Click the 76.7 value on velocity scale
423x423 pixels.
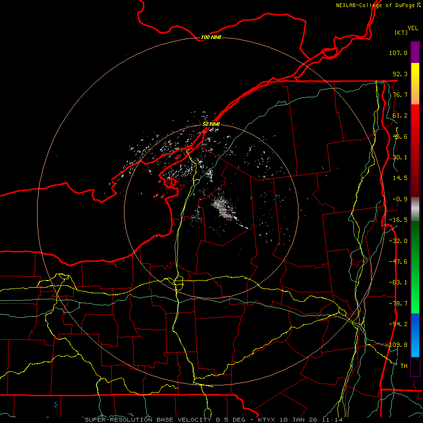(x=400, y=94)
